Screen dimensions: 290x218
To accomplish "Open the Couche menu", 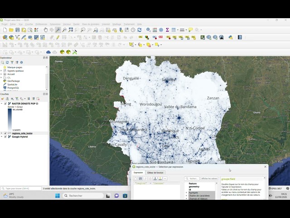I will (x=29, y=24).
